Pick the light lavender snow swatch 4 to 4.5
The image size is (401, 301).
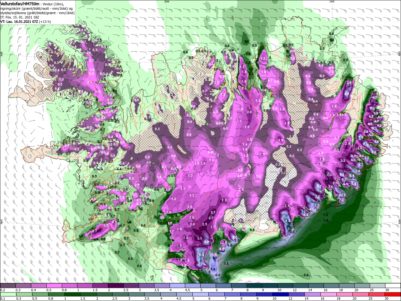(177, 286)
